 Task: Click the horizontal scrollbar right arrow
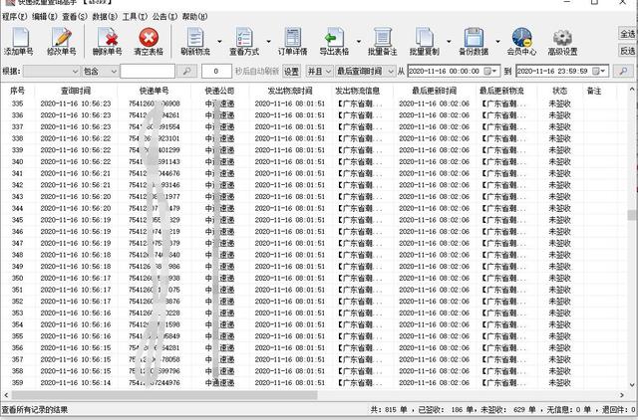coord(622,395)
